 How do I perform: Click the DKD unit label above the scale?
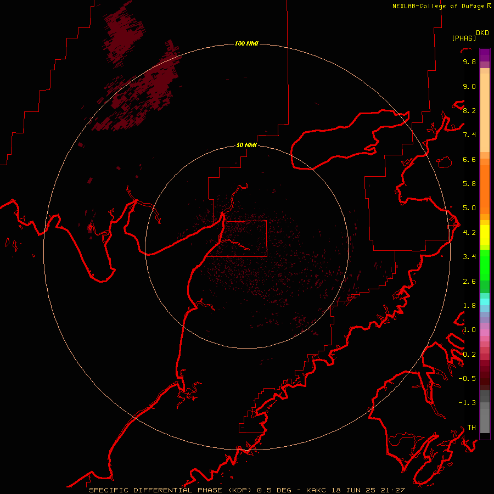(x=482, y=33)
